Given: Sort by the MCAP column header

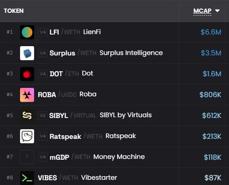Looking at the screenshot, I should coord(202,11).
